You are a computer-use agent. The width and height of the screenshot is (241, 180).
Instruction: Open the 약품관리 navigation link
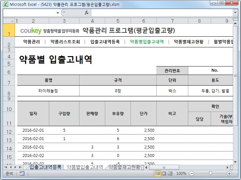[32, 42]
